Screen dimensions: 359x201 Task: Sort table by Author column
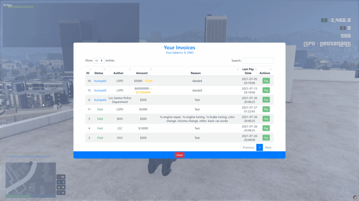[x=118, y=71]
